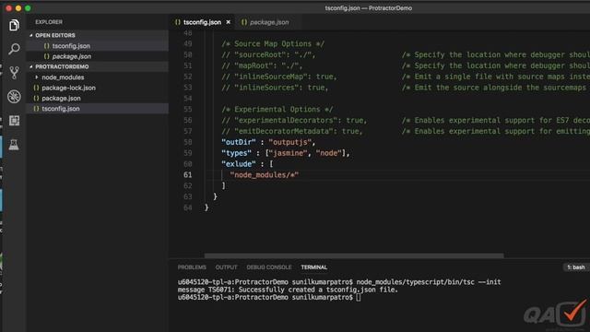Click line number 55 in the gutter
This screenshot has width=590, height=332.
coord(187,110)
